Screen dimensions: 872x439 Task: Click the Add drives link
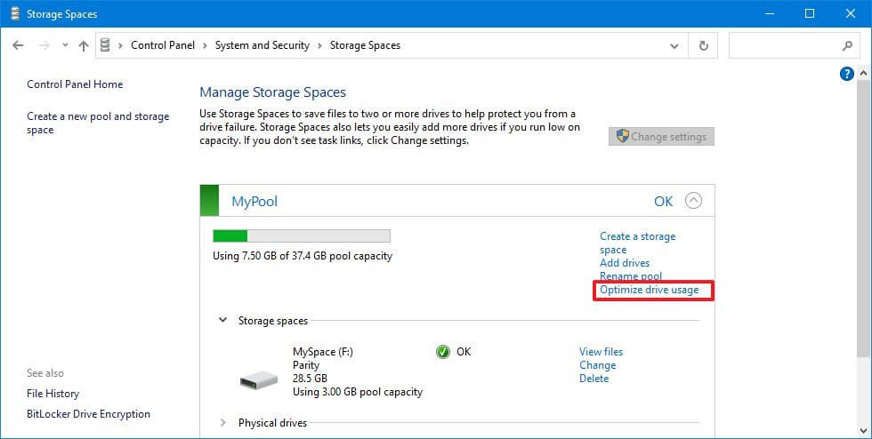point(625,263)
